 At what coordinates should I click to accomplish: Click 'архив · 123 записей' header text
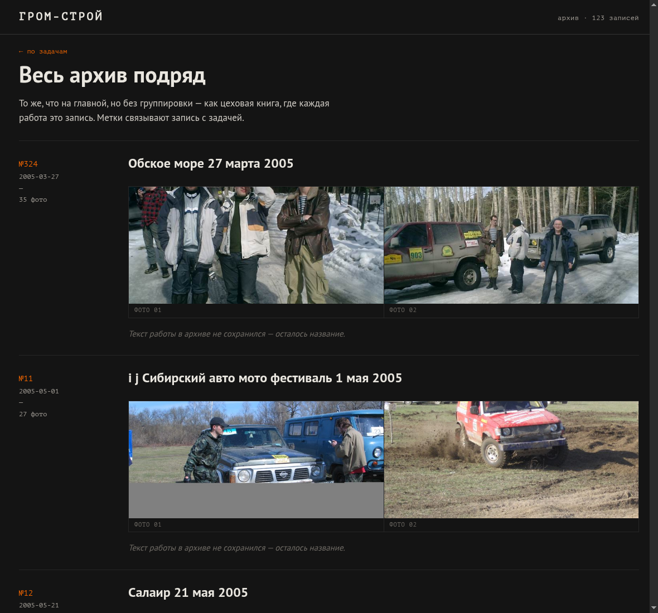point(598,18)
